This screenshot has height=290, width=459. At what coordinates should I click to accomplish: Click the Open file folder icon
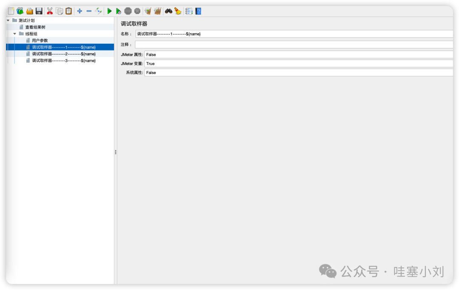[x=30, y=11]
